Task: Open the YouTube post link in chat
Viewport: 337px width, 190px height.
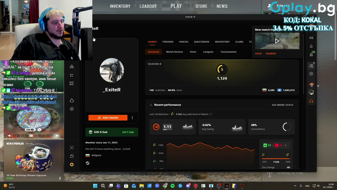Action: point(29,99)
